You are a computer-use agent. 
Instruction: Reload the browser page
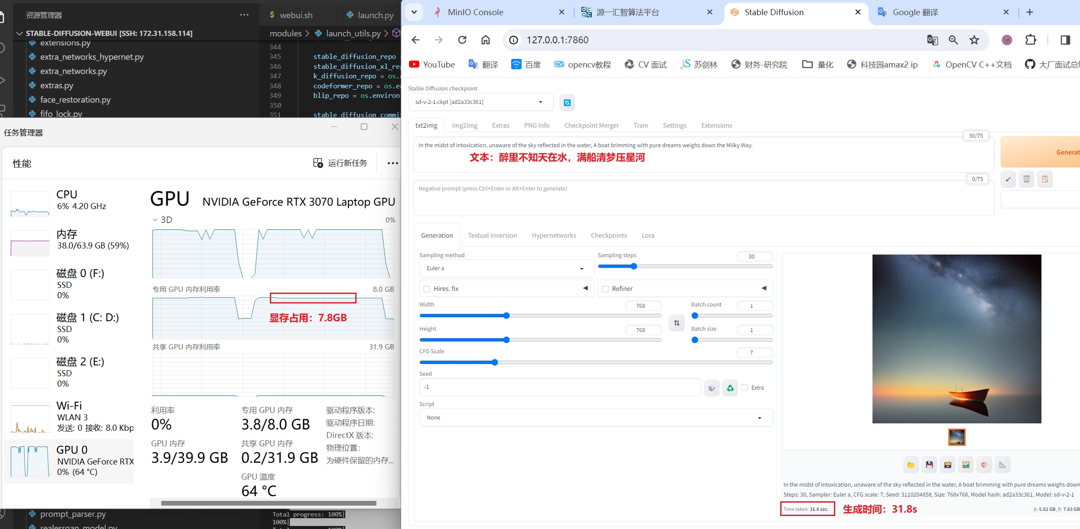[462, 40]
